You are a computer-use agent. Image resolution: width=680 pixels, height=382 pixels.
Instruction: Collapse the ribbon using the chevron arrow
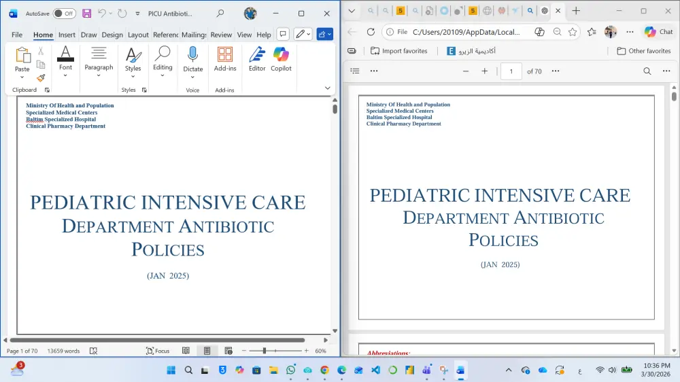[x=328, y=88]
